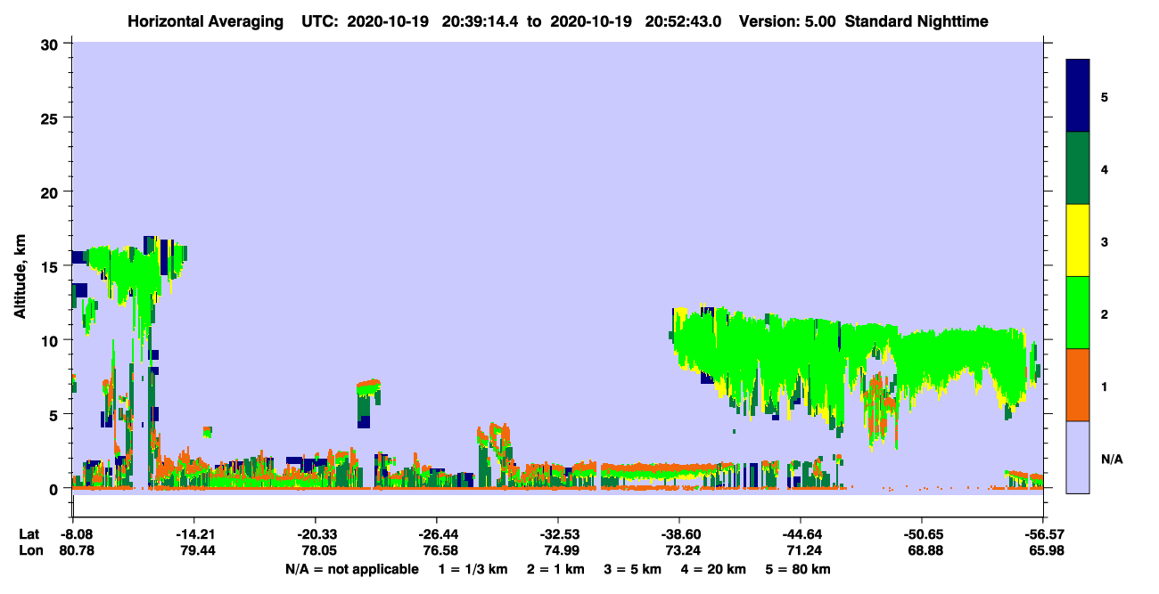
Task: Click the y-axis tick label 20
Action: click(x=52, y=191)
